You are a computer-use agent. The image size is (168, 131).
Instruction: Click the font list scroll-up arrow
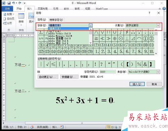(x=91, y=29)
